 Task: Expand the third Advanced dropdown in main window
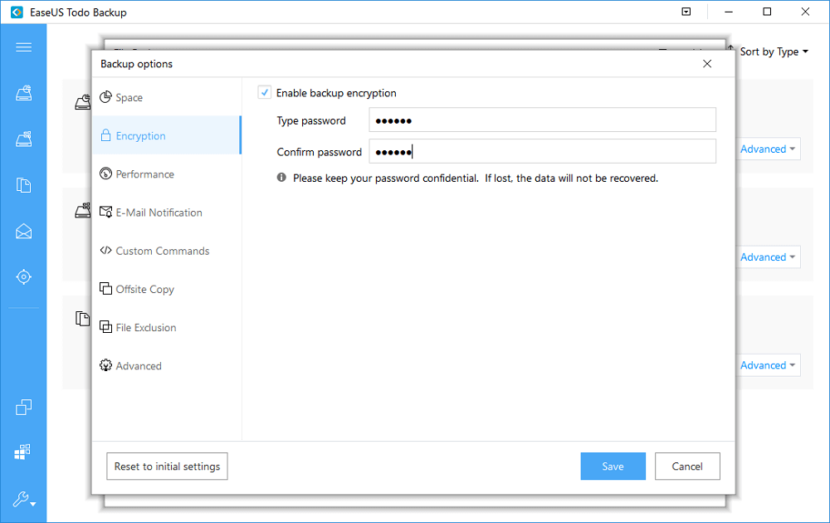[768, 365]
